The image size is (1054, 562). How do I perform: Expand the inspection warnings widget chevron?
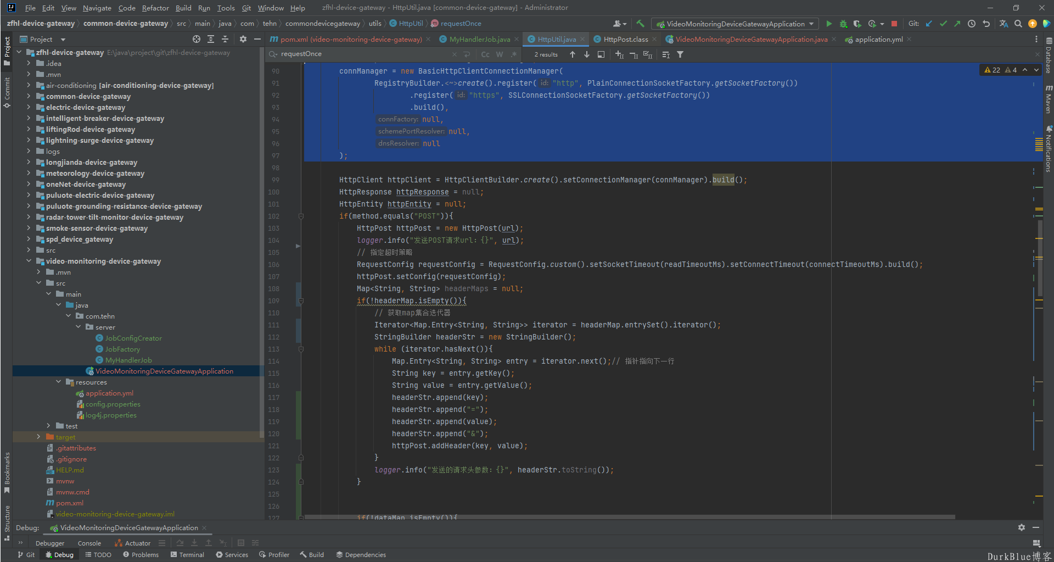(1036, 70)
